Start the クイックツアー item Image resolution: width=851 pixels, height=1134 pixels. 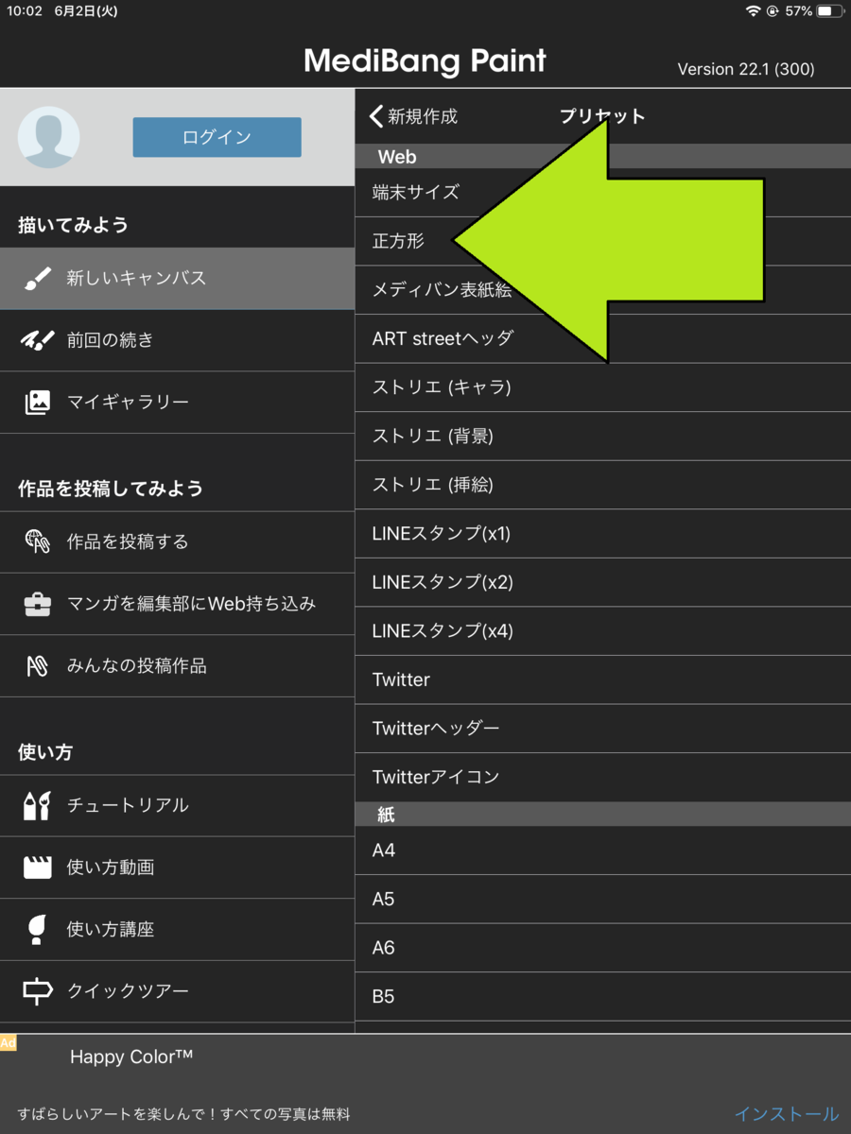coord(177,991)
